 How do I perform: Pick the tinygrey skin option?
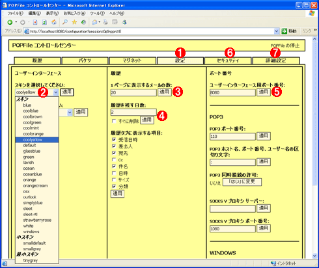(31, 260)
